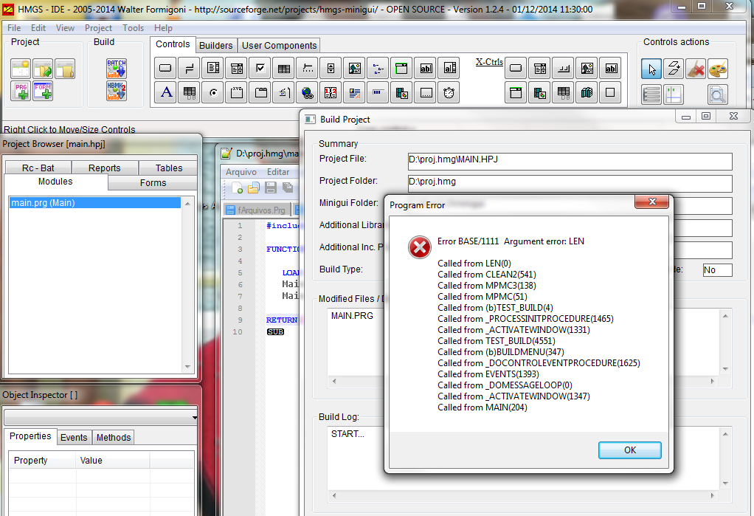Viewport: 754px width, 516px height.
Task: Select main.prg (Main) in module list
Action: pos(43,203)
